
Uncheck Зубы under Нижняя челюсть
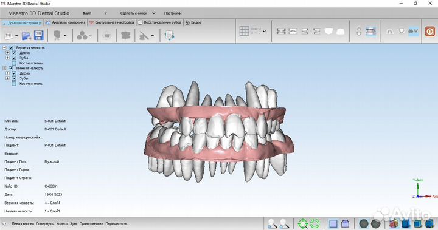pos(14,78)
